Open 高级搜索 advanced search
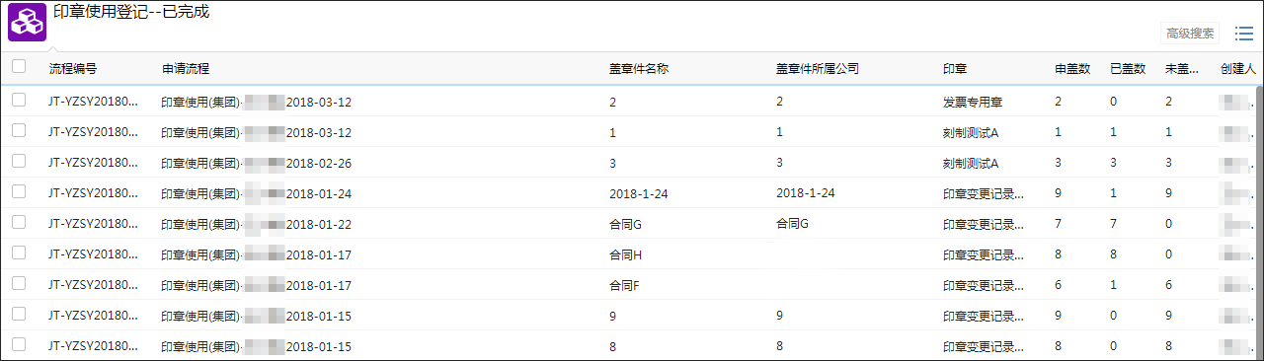The image size is (1264, 361). pos(1190,34)
